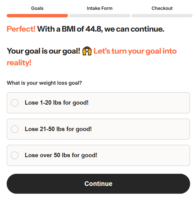Click the gray Checkout progress bar
This screenshot has width=196, height=202.
(162, 16)
